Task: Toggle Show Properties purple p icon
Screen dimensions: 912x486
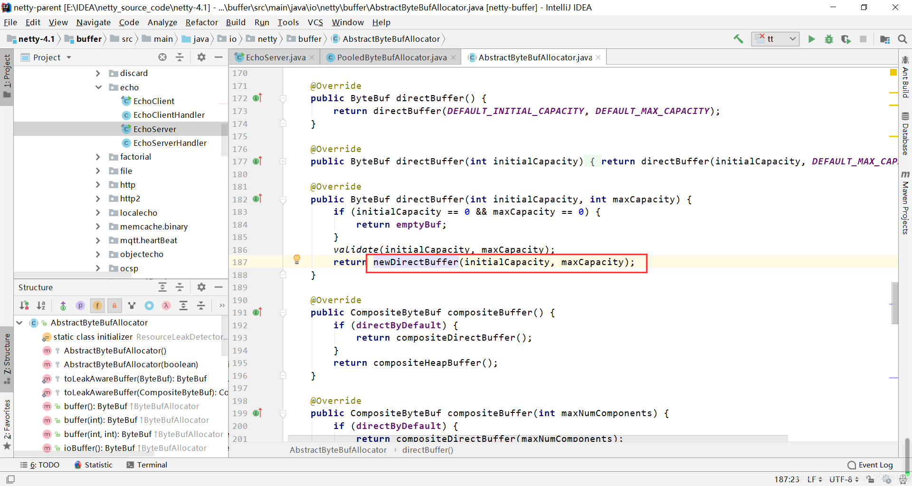Action: coord(80,305)
